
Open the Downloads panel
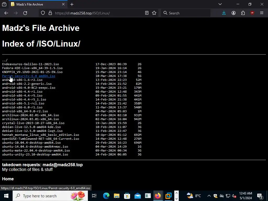pos(224,13)
